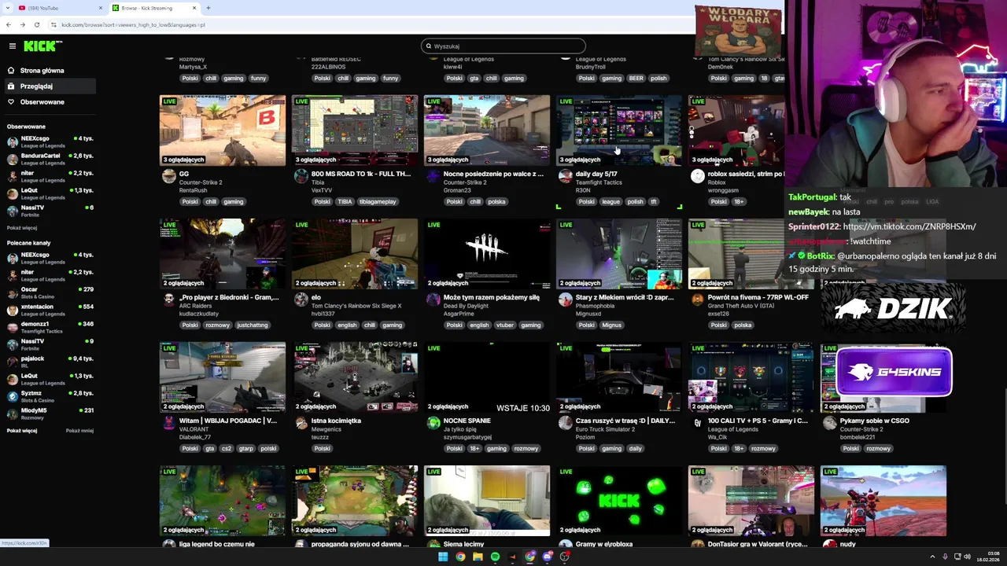Click the justchatting tag
Image resolution: width=1007 pixels, height=566 pixels.
pos(252,325)
